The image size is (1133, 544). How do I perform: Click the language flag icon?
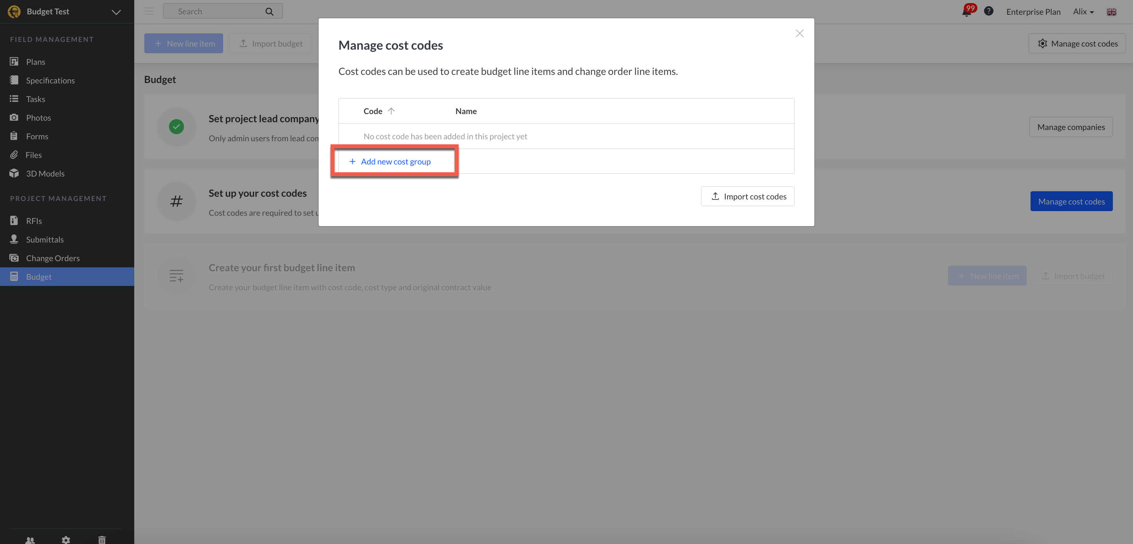tap(1111, 12)
